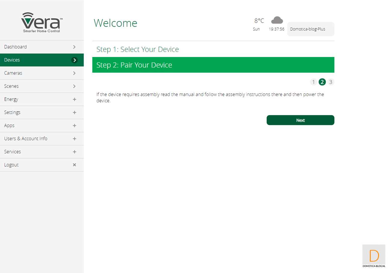Click the Scenes chevron arrow

[x=74, y=86]
